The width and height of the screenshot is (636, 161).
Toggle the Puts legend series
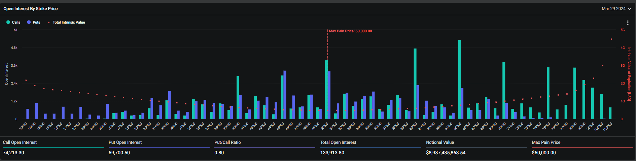coord(36,22)
